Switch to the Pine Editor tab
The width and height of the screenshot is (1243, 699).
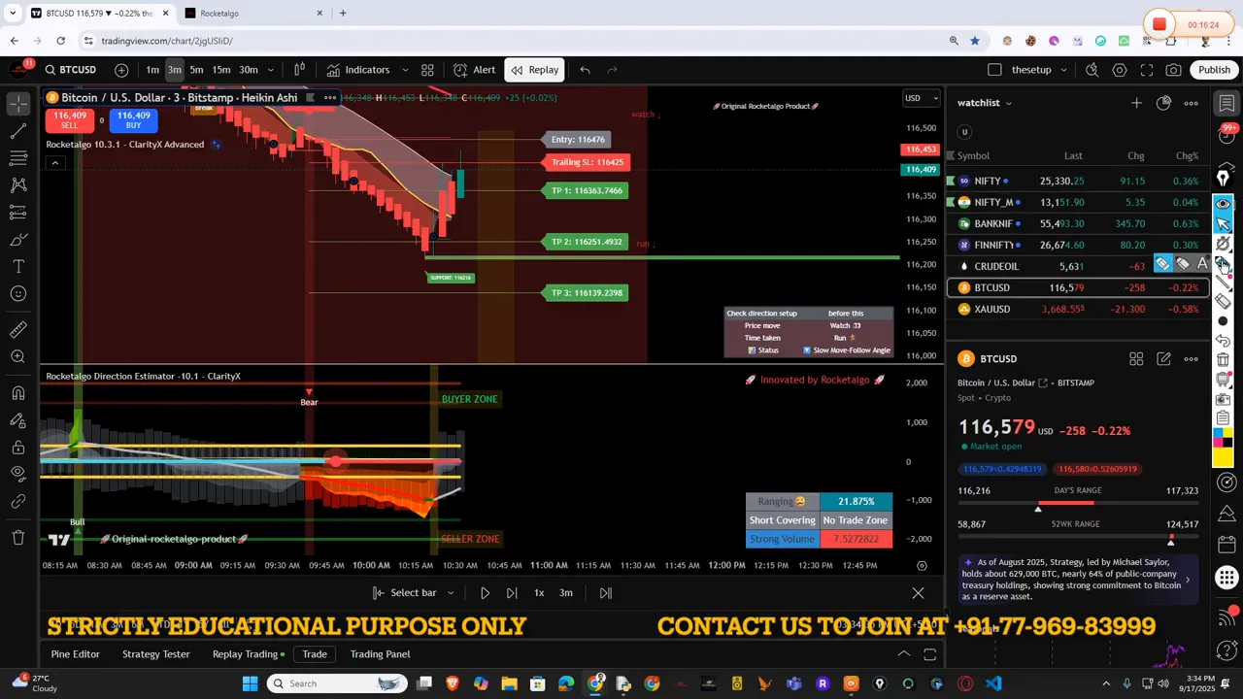tap(75, 654)
